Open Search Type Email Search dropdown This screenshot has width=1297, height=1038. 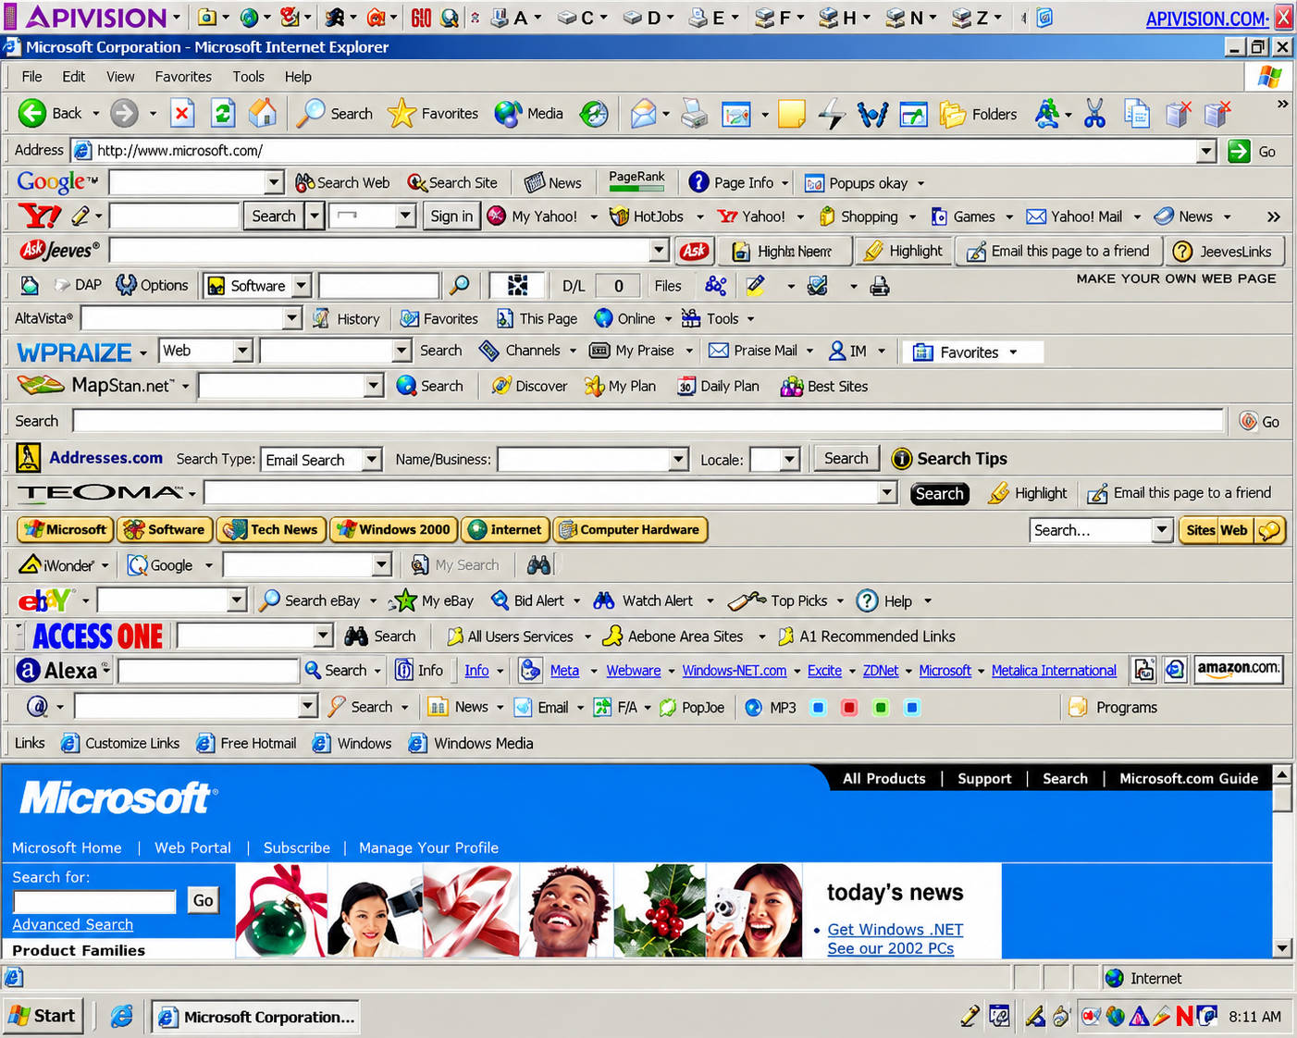372,460
